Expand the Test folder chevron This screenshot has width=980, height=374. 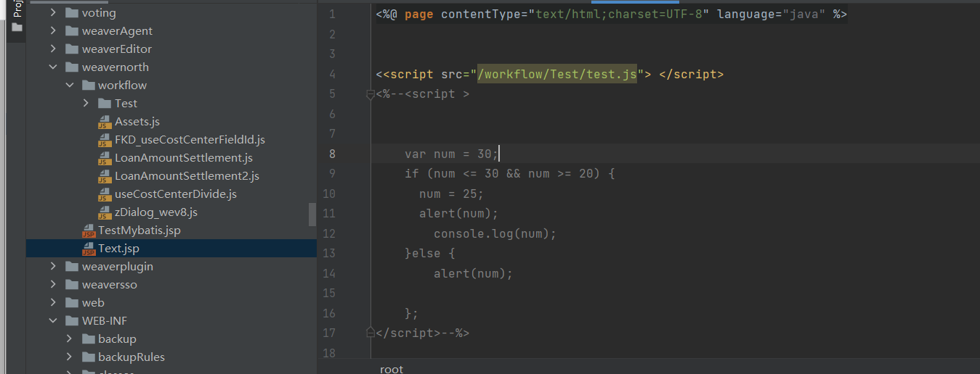(86, 104)
